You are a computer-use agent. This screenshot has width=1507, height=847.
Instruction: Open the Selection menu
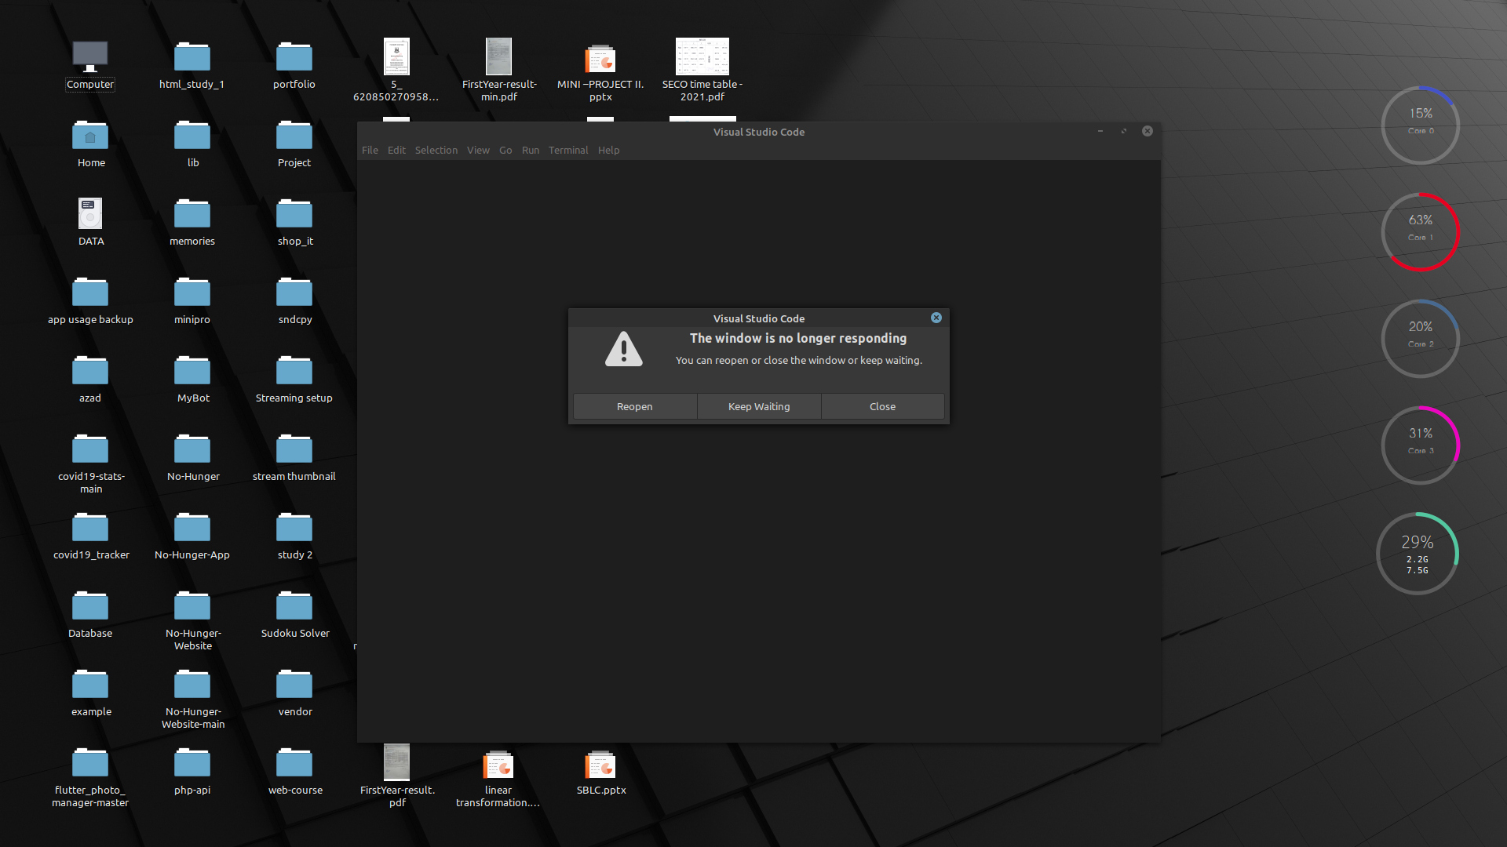(436, 150)
